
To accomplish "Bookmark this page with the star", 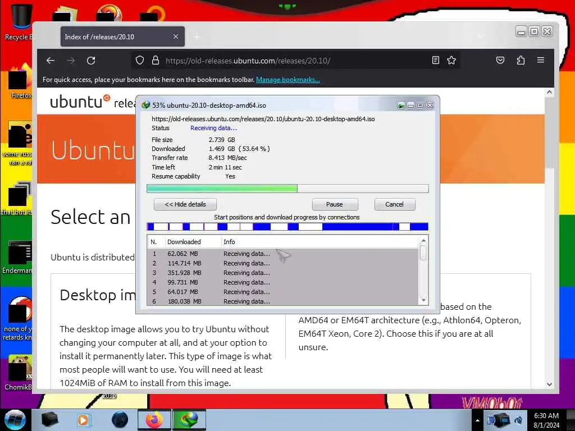I will [x=451, y=61].
